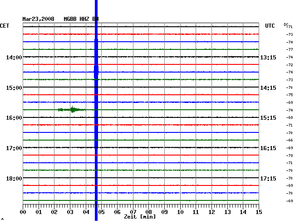Screen dimensions: 295x224
Task: Click the CET time zone label
Action: pyautogui.click(x=5, y=26)
